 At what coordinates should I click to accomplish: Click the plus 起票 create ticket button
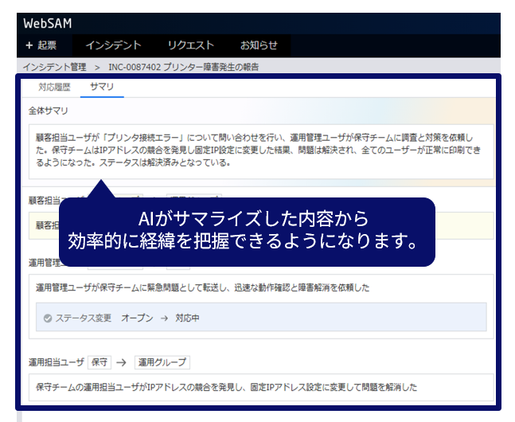click(x=41, y=45)
